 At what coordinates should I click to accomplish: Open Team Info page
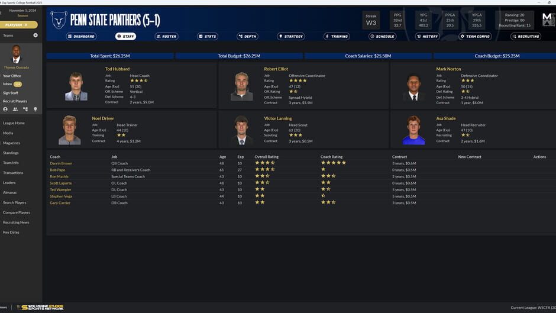coord(11,163)
